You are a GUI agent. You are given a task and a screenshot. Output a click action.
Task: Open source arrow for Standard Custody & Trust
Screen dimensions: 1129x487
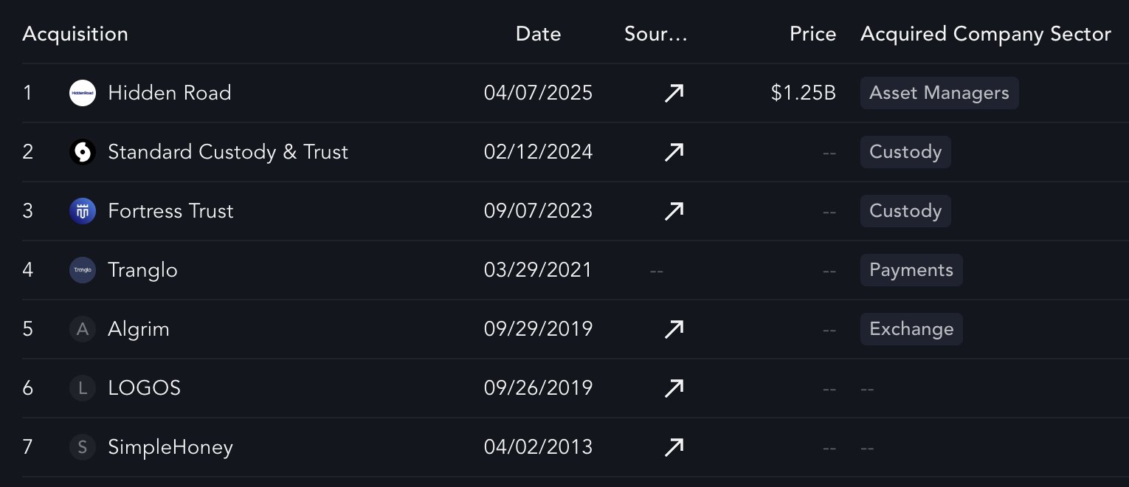pyautogui.click(x=674, y=152)
